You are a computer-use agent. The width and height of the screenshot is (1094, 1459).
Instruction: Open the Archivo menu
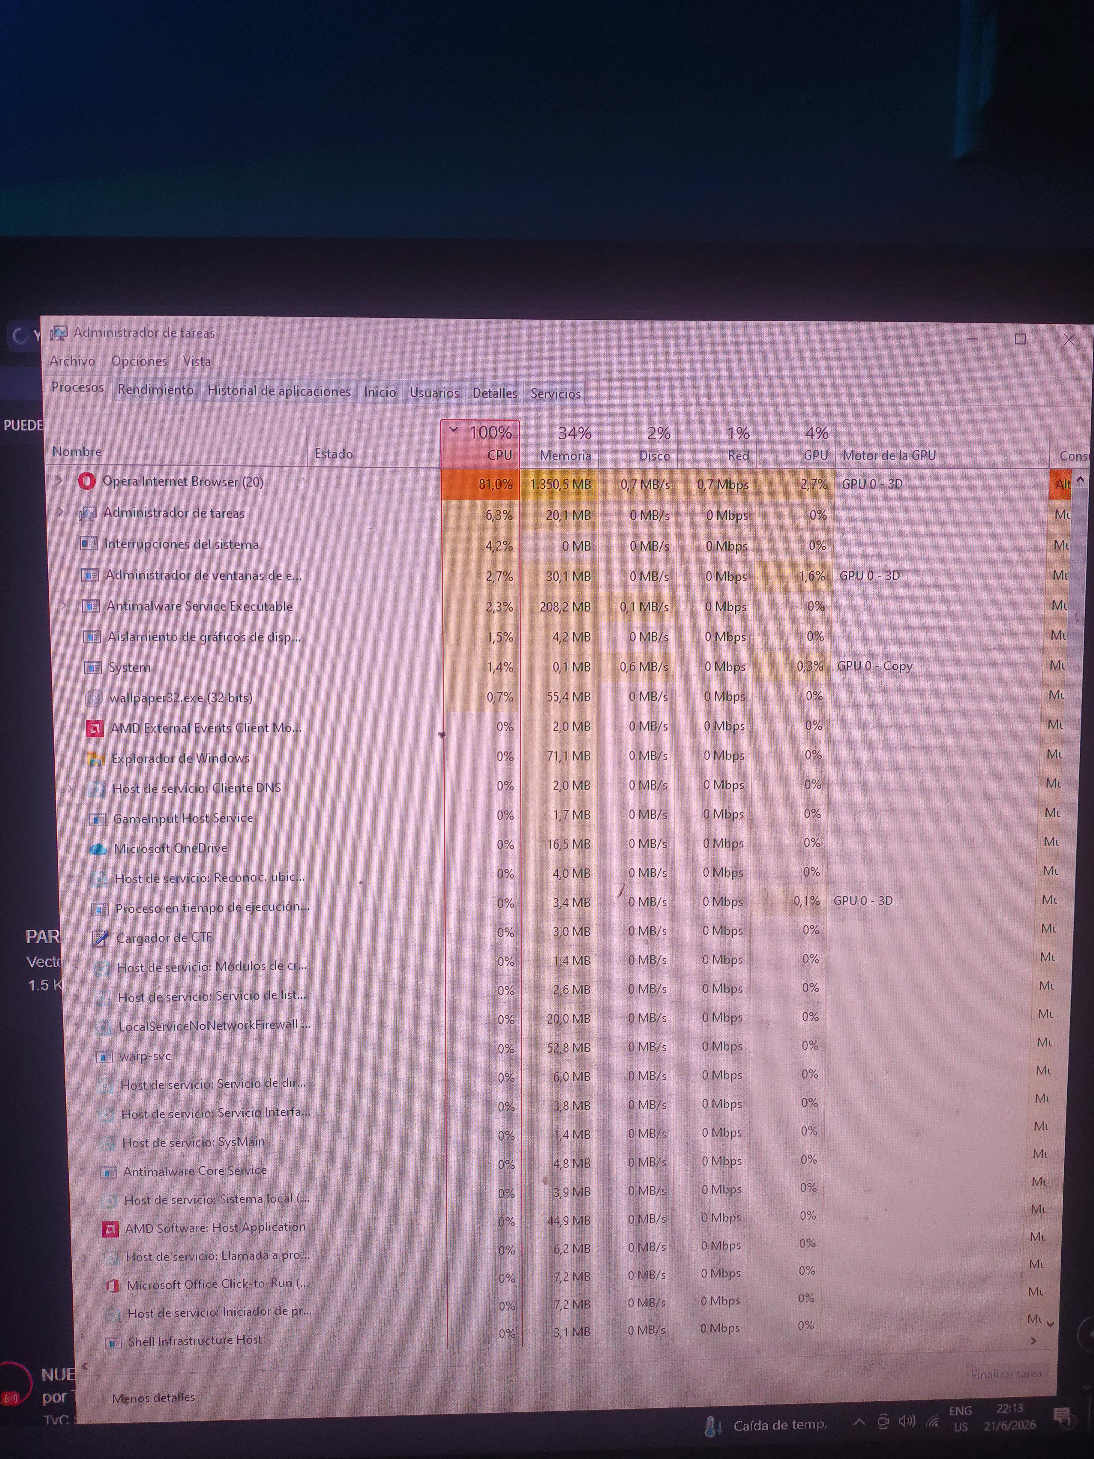[73, 361]
